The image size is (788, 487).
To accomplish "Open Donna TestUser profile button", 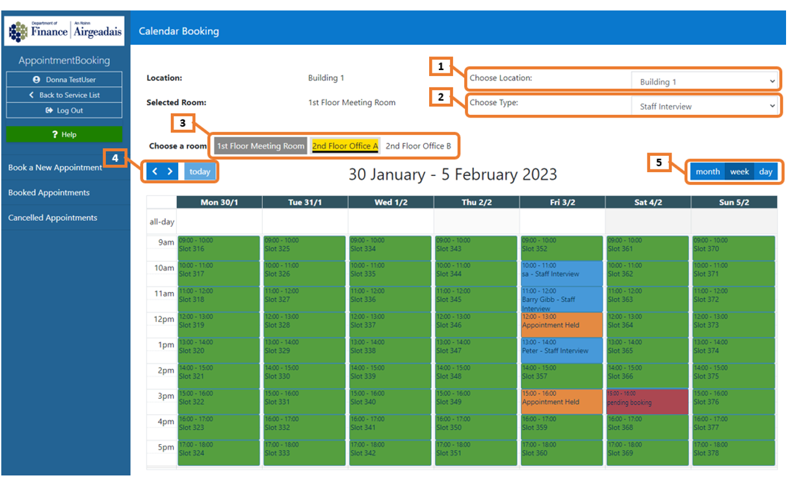I will pyautogui.click(x=64, y=79).
